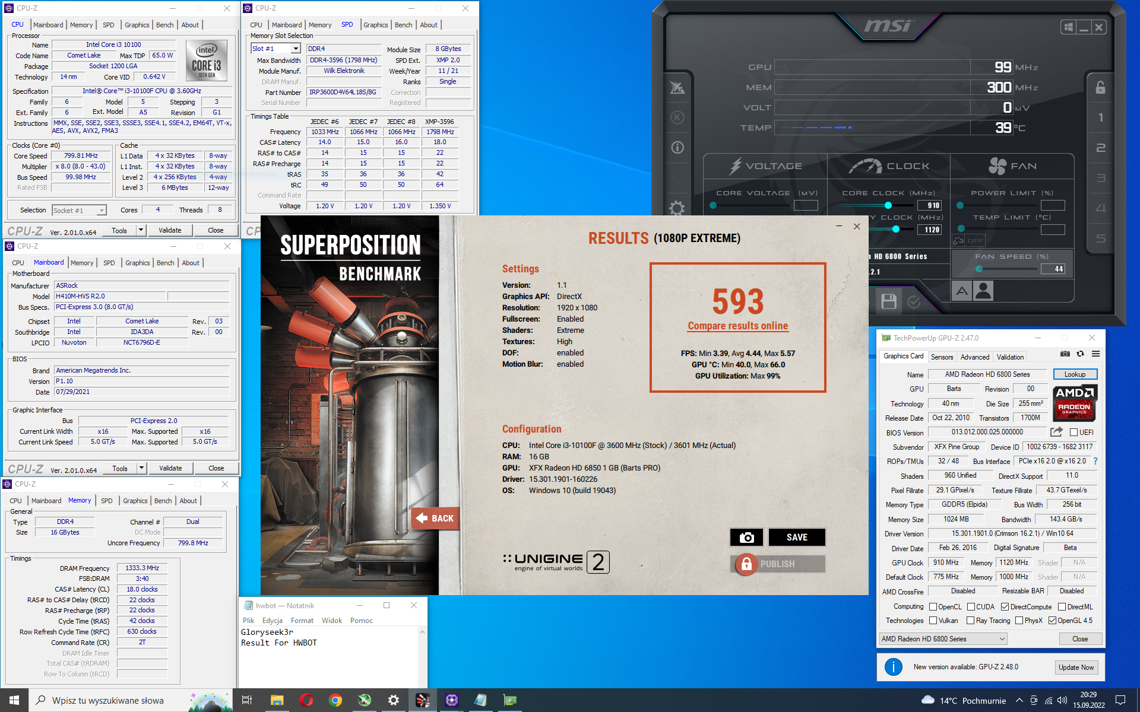Toggle the CUDA checkbox

(971, 606)
